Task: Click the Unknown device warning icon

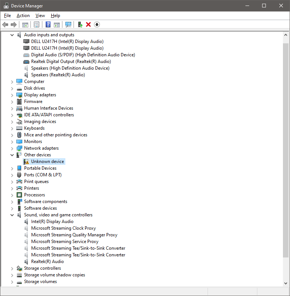Action: coord(26,162)
